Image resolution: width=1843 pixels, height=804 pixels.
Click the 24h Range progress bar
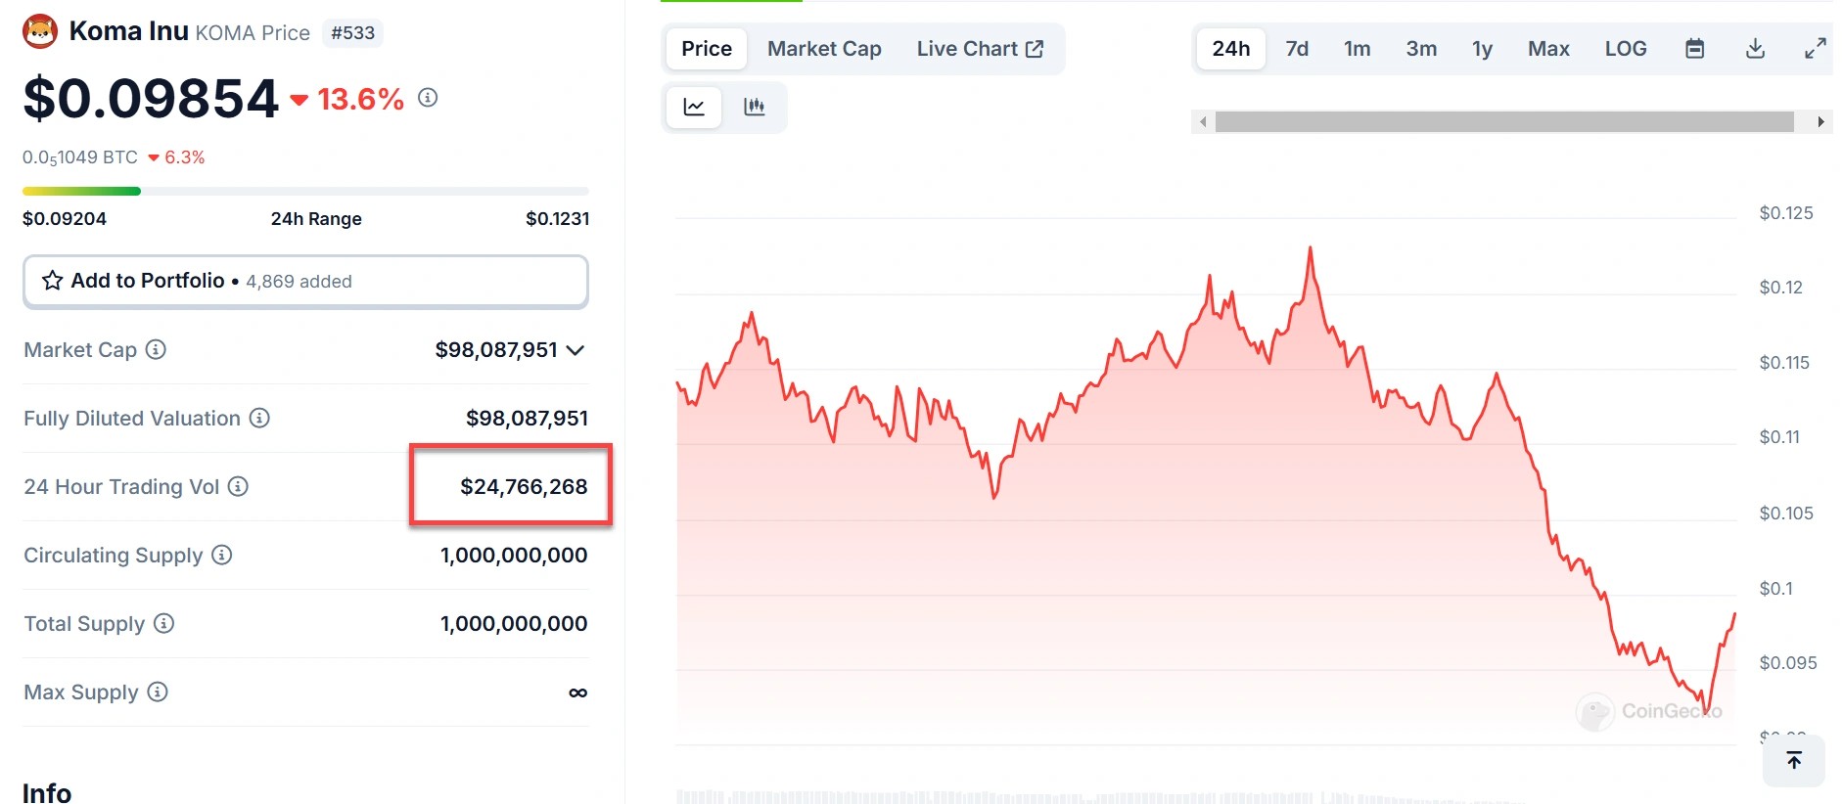pyautogui.click(x=305, y=191)
